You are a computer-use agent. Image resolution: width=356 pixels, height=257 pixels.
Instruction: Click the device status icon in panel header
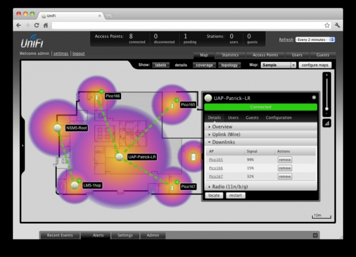coord(208,98)
